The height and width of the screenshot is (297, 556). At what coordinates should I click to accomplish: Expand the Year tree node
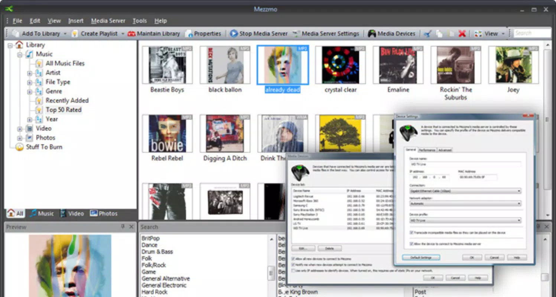(x=30, y=120)
